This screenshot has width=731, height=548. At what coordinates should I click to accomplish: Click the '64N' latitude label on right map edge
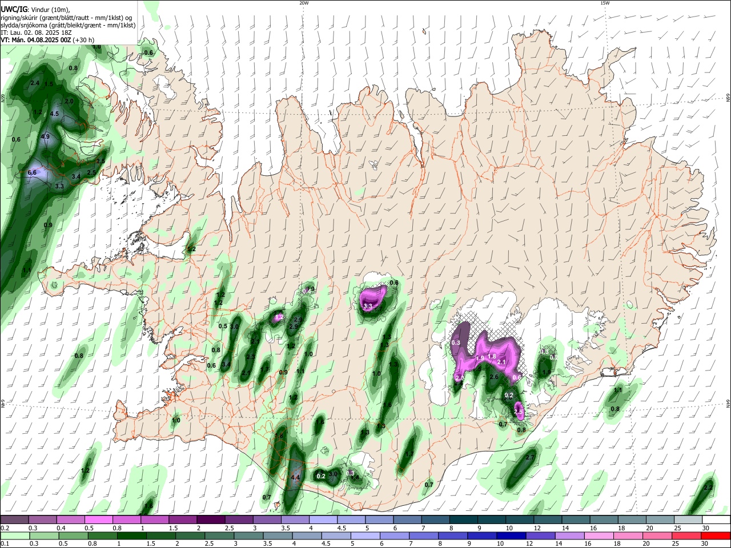[728, 403]
